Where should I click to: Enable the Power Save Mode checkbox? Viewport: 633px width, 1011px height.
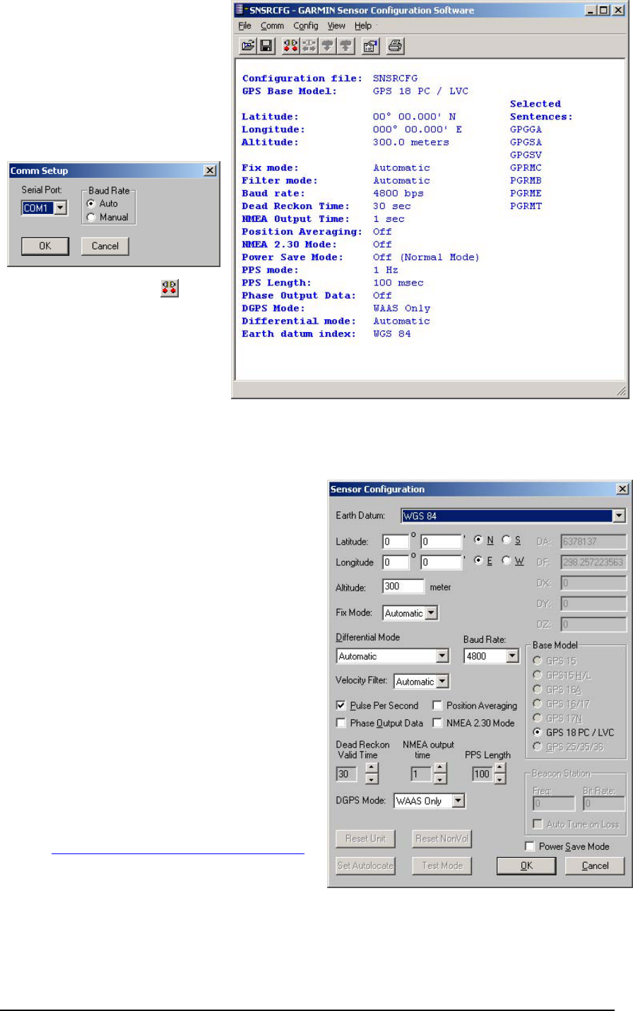530,846
